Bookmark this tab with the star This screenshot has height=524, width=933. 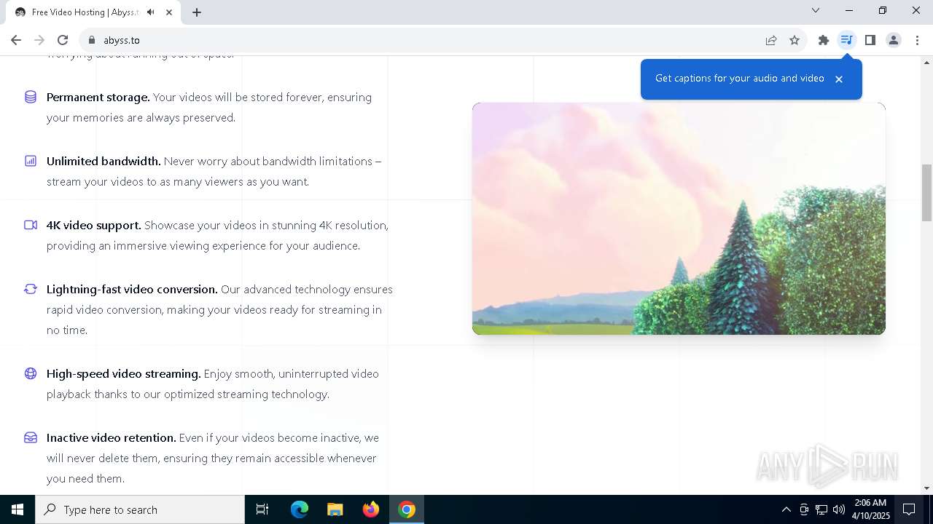795,40
